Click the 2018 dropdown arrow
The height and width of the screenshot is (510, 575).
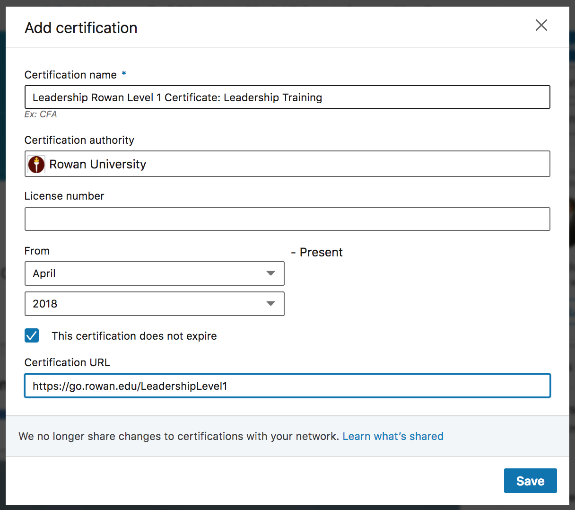(x=270, y=304)
